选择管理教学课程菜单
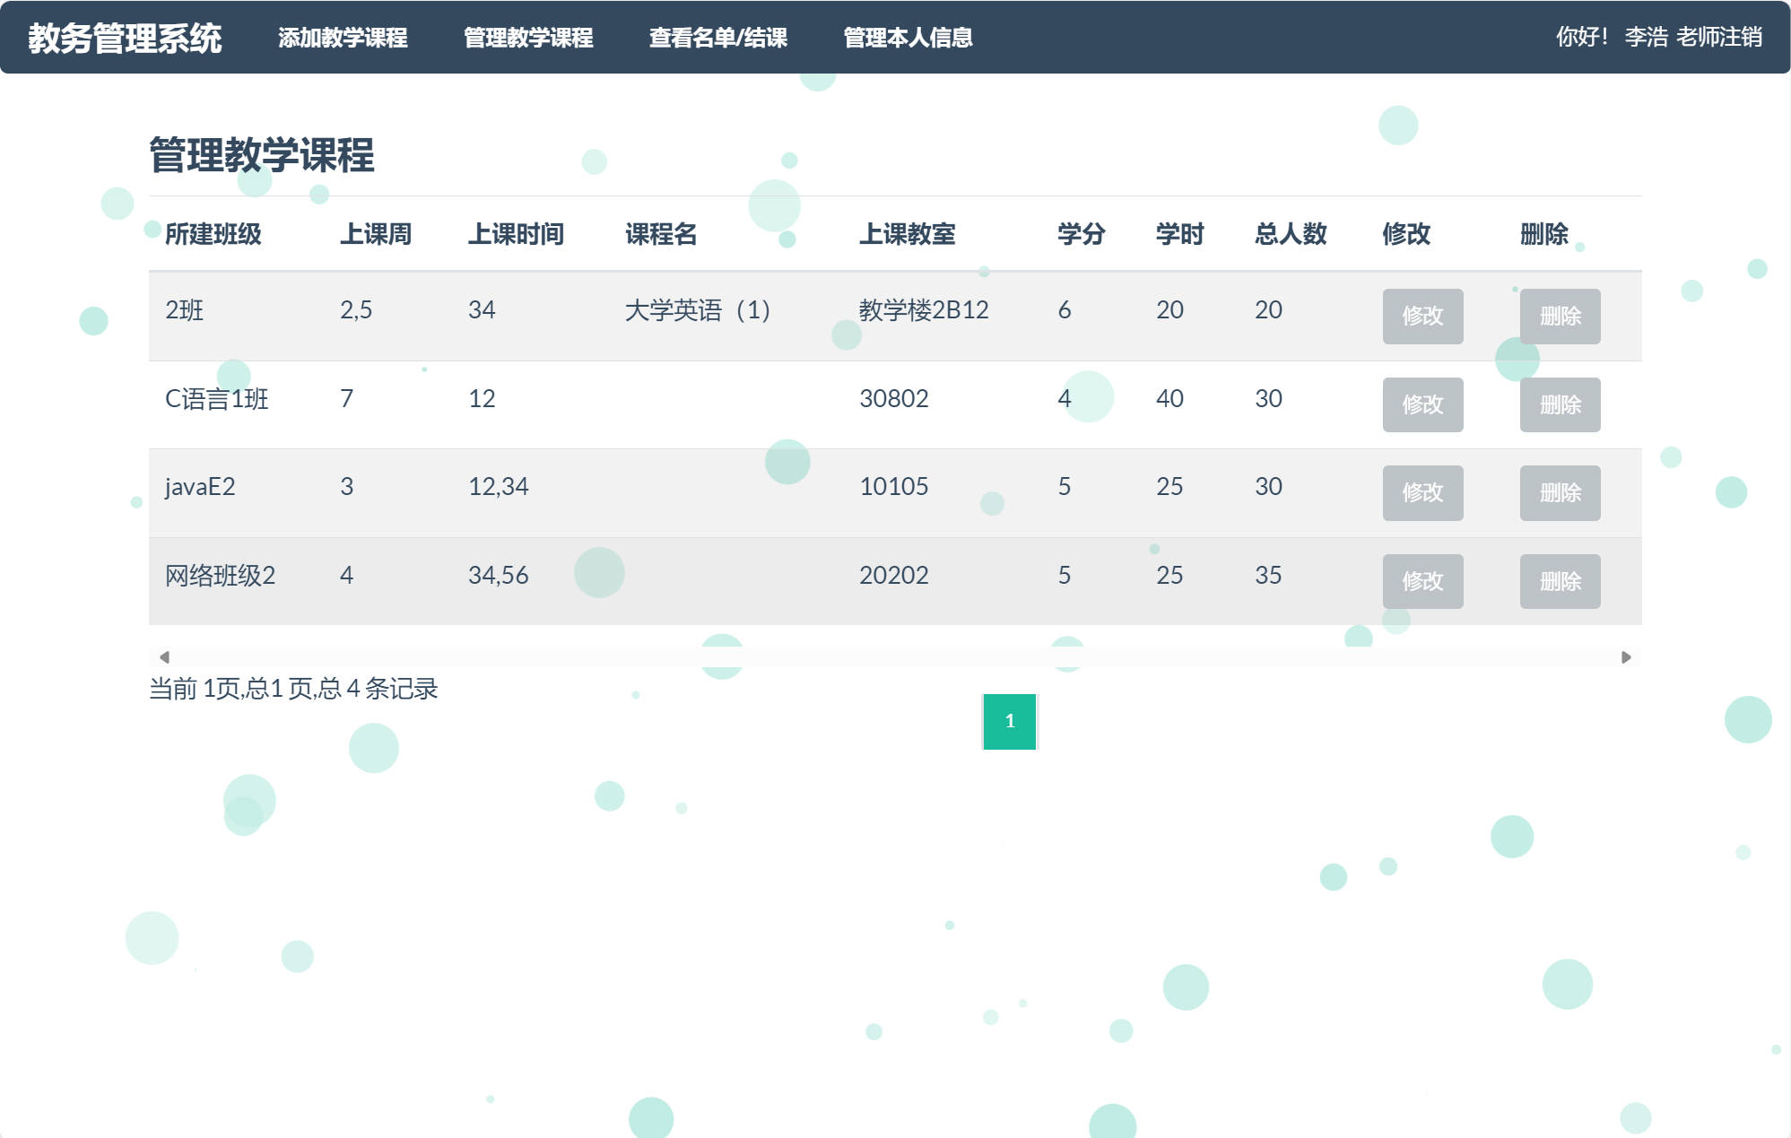Image resolution: width=1791 pixels, height=1138 pixels. pos(527,39)
